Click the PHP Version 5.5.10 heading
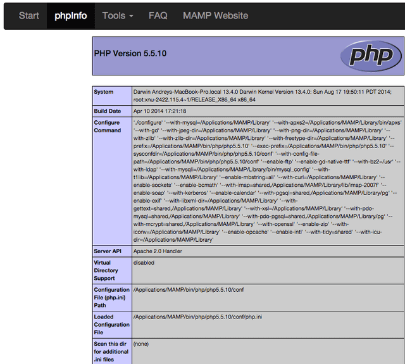The height and width of the screenshot is (364, 405). tap(130, 53)
